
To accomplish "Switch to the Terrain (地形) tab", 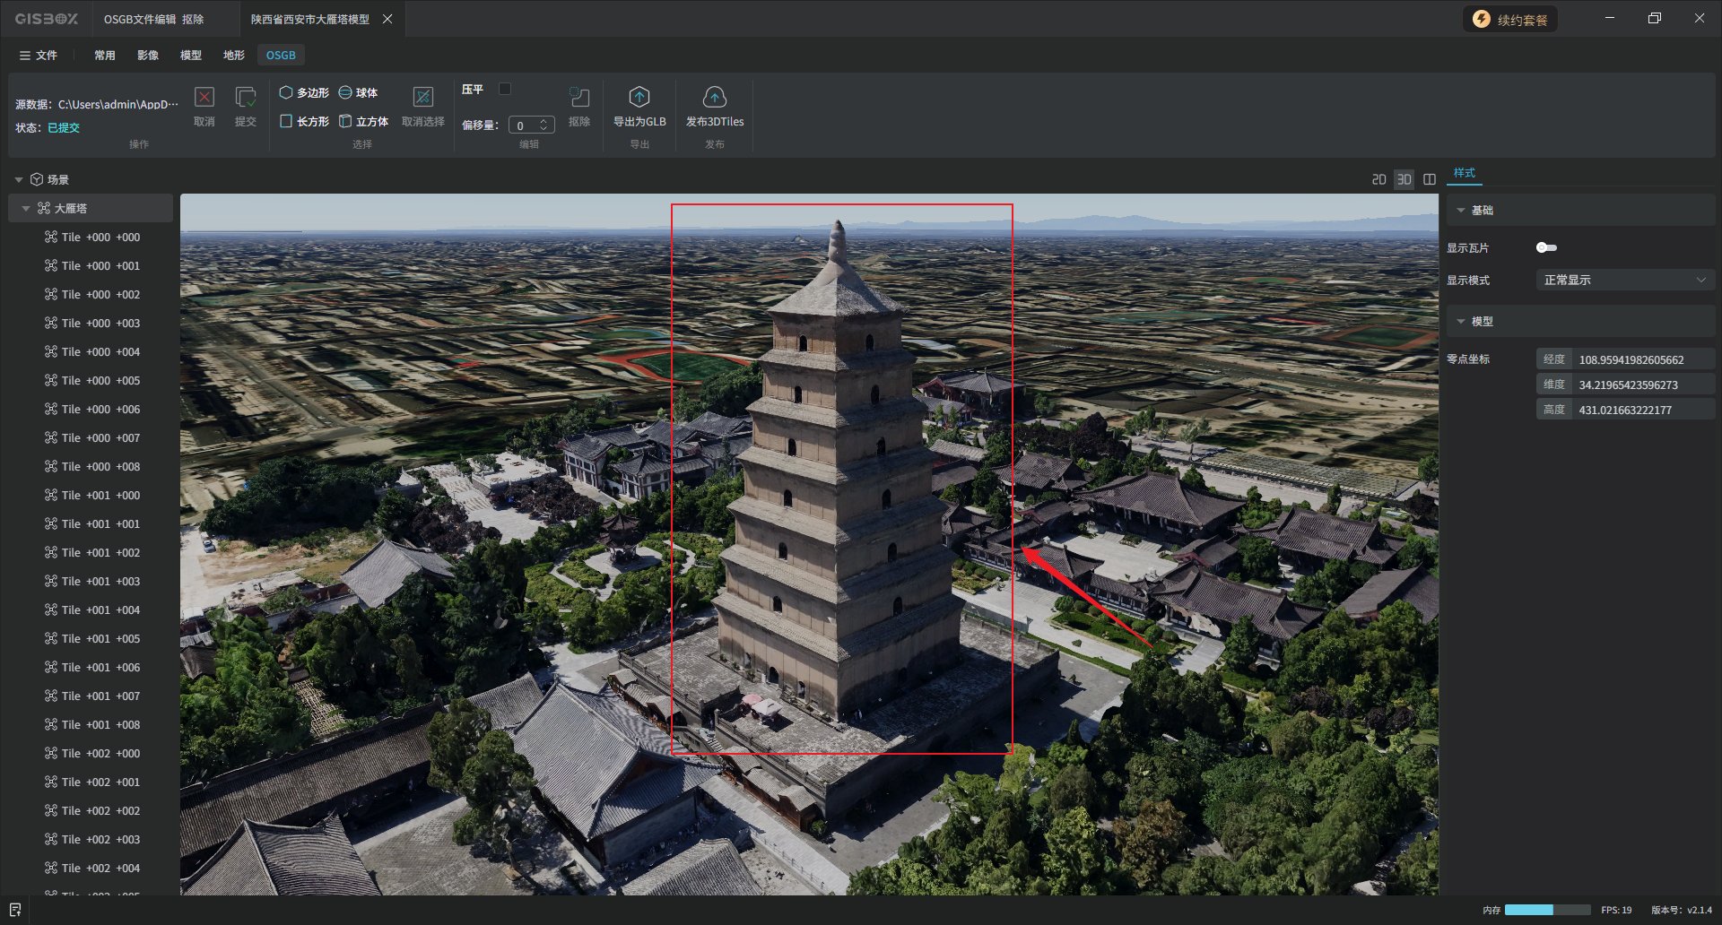I will (x=233, y=56).
